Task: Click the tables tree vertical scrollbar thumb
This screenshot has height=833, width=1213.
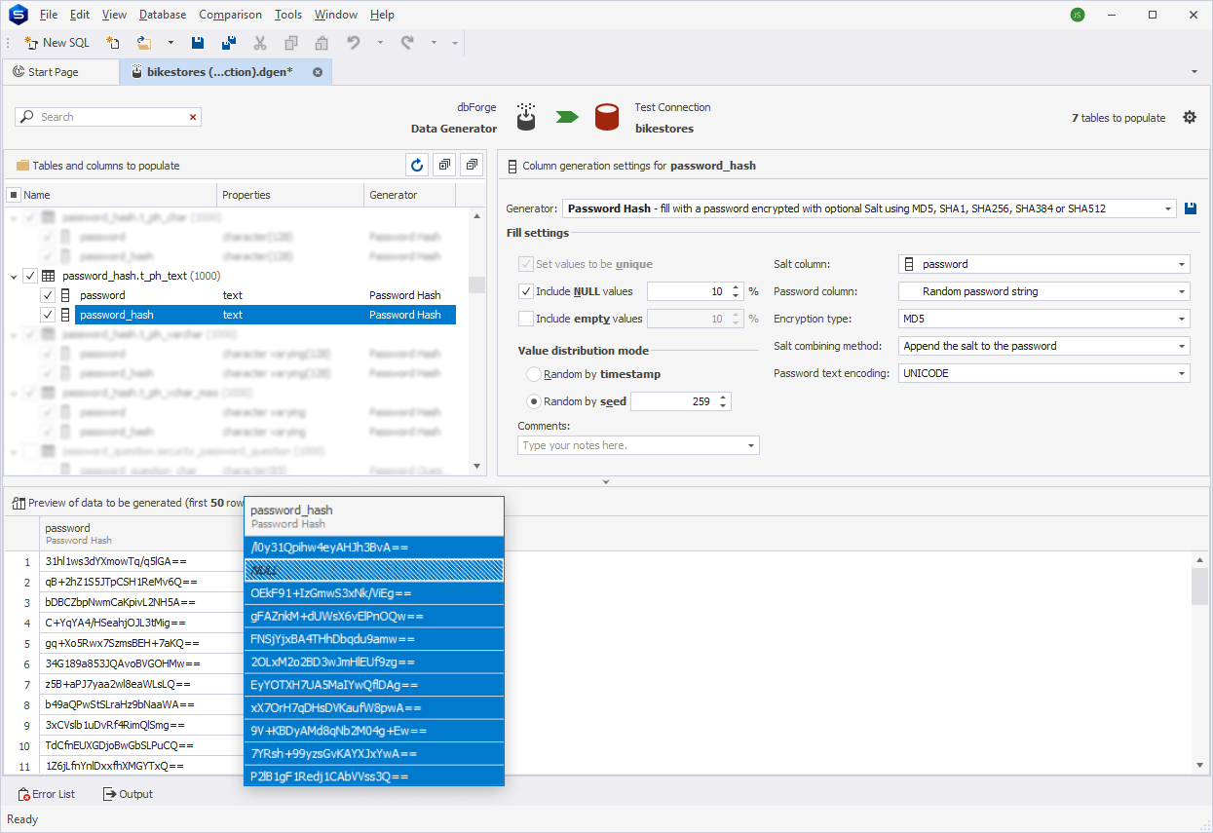Action: tap(476, 284)
